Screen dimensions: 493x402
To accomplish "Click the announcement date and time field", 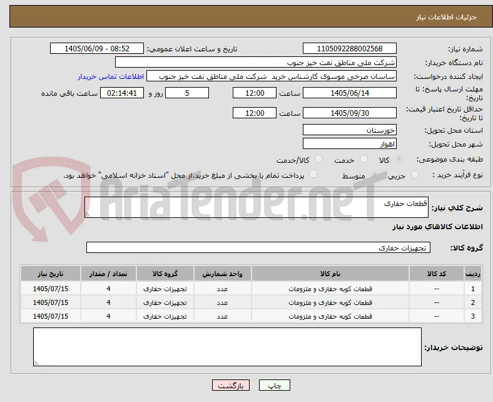I will click(x=97, y=48).
